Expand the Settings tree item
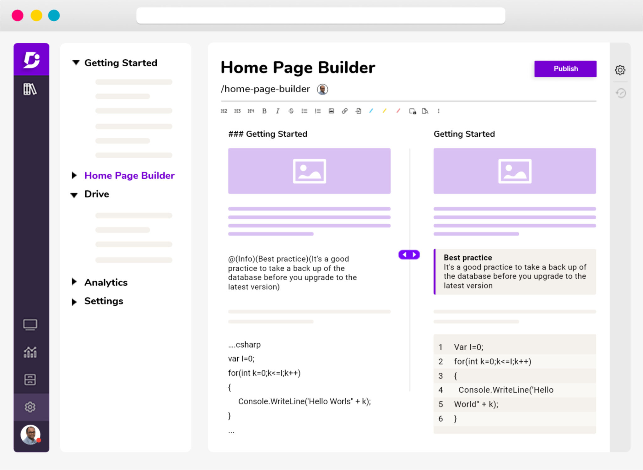 click(74, 302)
